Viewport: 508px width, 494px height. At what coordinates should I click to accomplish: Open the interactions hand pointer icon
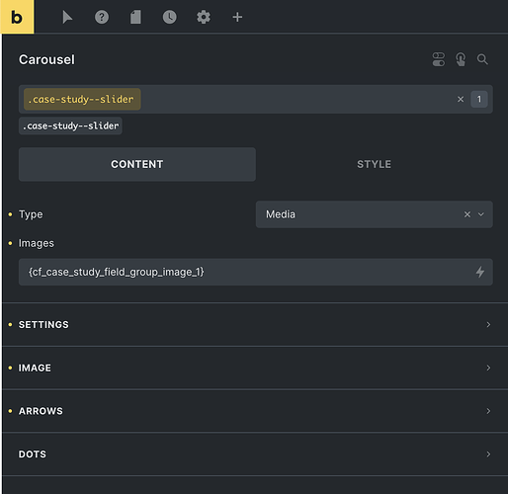(461, 59)
